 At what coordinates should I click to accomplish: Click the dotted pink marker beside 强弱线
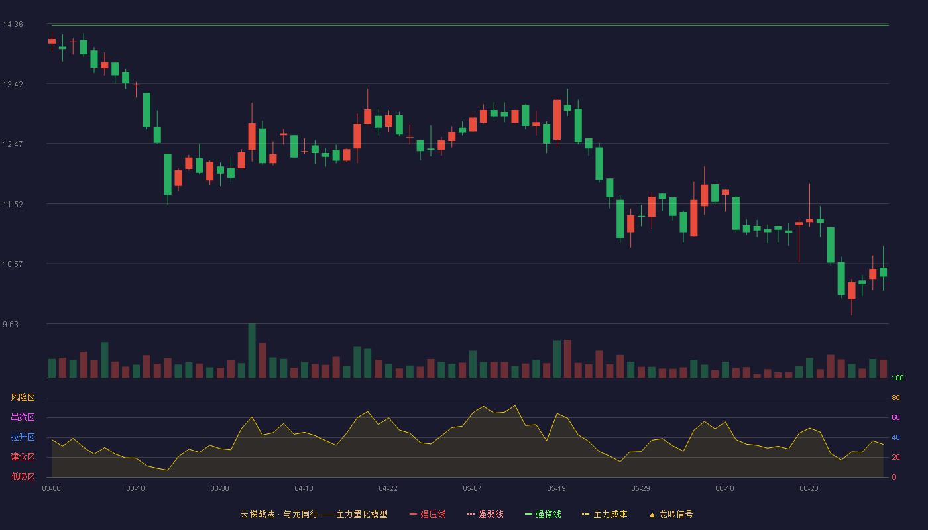tap(471, 514)
